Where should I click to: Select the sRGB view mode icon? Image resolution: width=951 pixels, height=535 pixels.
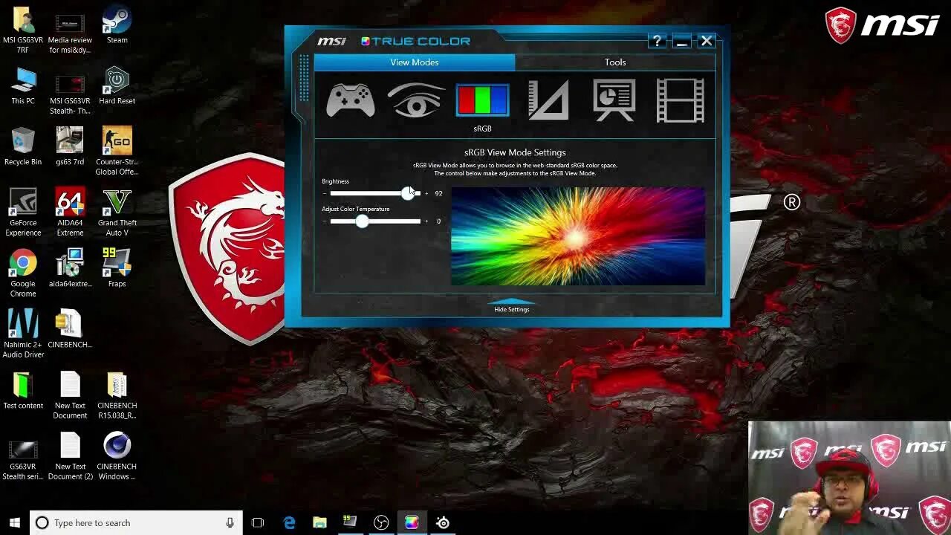pos(482,100)
